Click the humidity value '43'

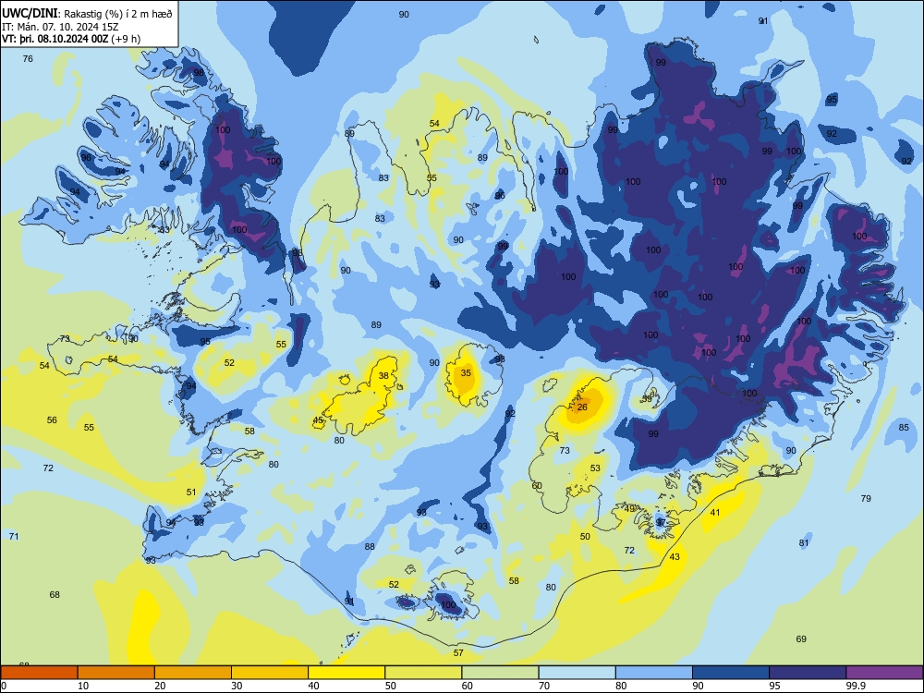pos(675,557)
